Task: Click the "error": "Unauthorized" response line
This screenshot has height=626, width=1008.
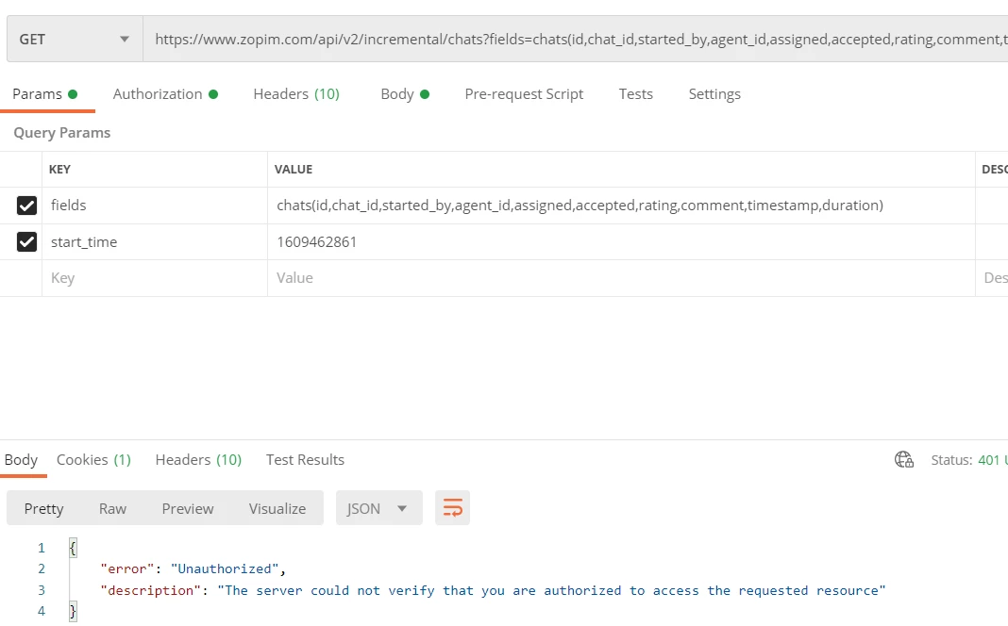Action: [193, 568]
